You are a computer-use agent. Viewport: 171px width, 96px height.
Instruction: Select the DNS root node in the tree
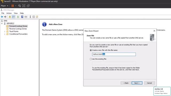tap(5, 21)
